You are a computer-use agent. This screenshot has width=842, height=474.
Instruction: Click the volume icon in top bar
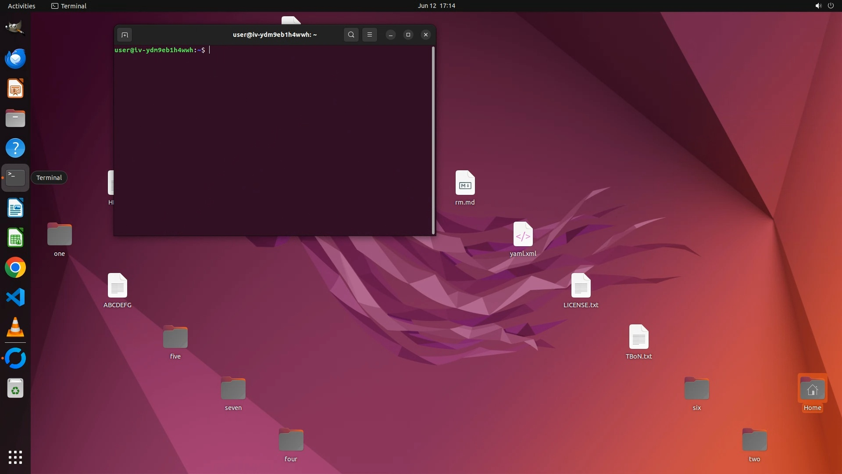click(818, 6)
